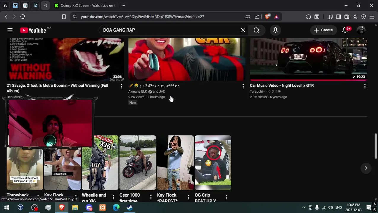Viewport: 378px width, 213px height.
Task: Click the cast/screen icon in address bar
Action: click(x=248, y=17)
